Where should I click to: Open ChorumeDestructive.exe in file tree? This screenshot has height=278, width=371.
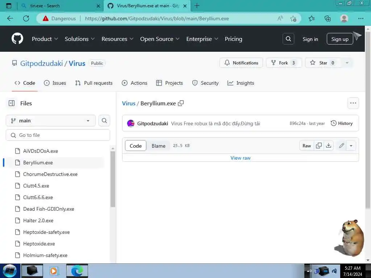[50, 174]
